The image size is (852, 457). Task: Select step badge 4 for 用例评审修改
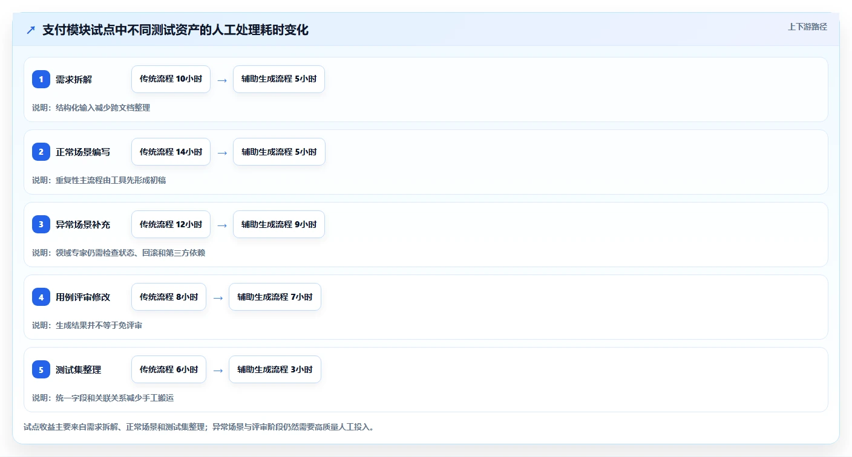(41, 297)
